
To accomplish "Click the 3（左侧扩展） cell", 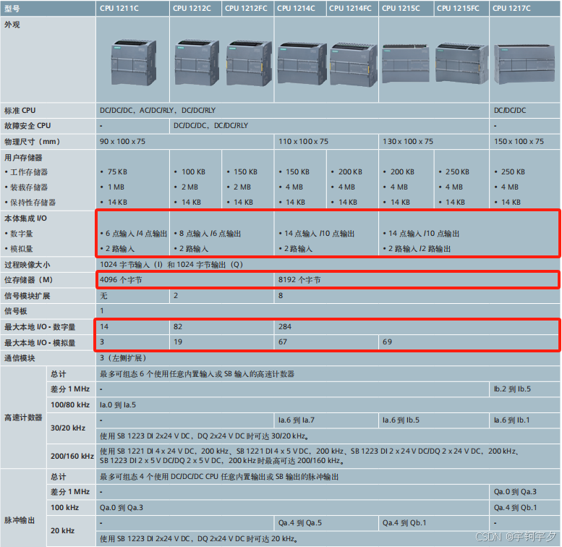I will (328, 358).
